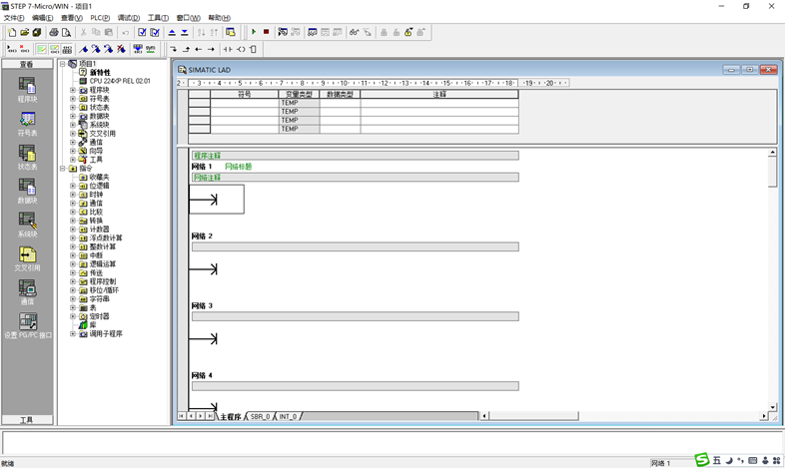Image resolution: width=785 pixels, height=468 pixels.
Task: Open the Options icon on the toolbar
Action: [x=231, y=33]
